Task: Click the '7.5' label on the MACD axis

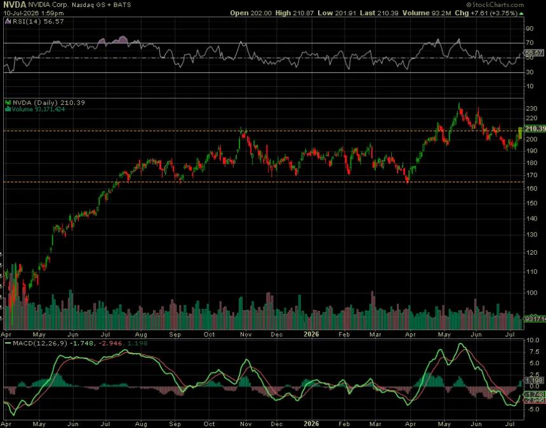Action: coord(535,352)
